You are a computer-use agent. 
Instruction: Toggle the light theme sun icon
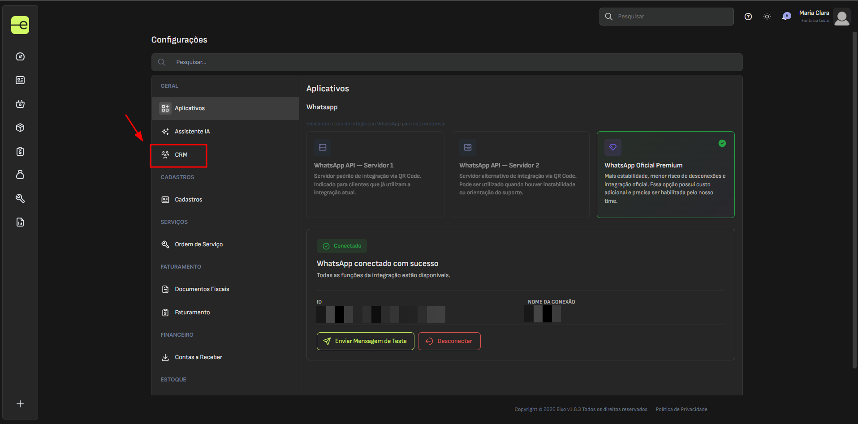click(767, 17)
